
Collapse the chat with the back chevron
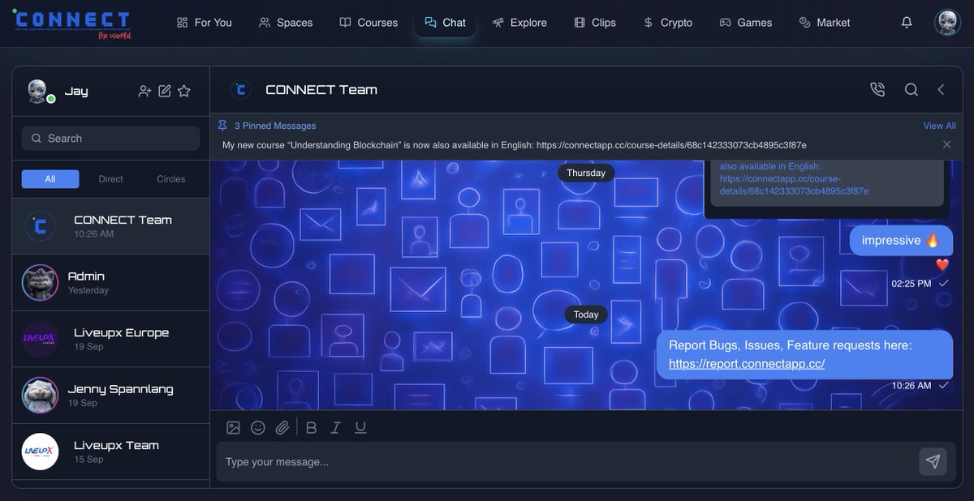point(941,90)
